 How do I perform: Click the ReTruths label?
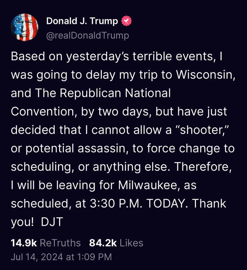click(x=60, y=243)
